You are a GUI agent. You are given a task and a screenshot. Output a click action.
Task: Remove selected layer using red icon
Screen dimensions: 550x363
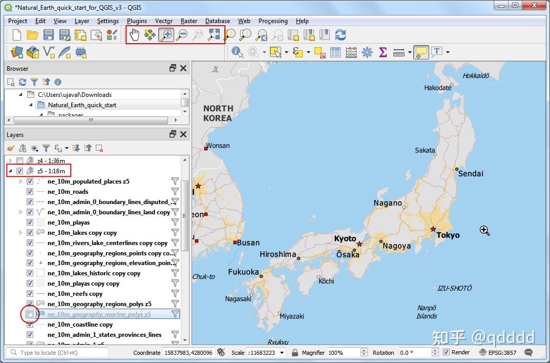point(99,149)
